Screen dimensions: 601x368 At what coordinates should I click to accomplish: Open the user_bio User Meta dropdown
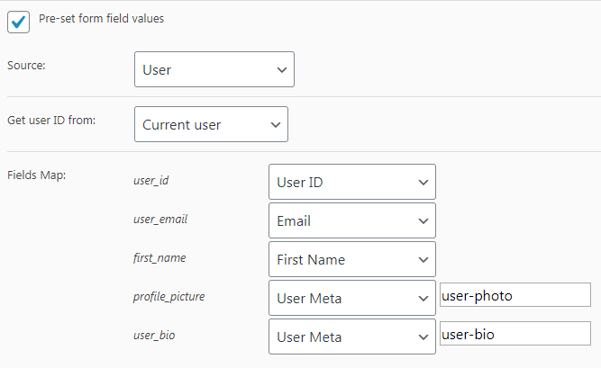pyautogui.click(x=351, y=337)
